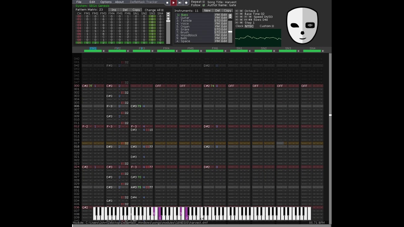
Task: Open the File menu
Action: [79, 2]
